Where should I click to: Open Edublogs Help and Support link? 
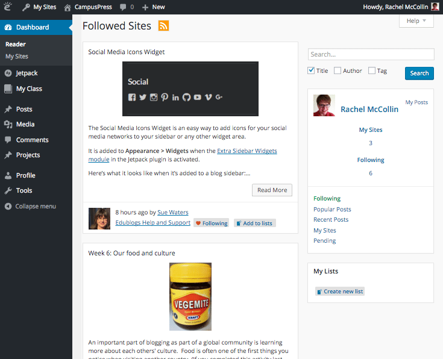153,223
